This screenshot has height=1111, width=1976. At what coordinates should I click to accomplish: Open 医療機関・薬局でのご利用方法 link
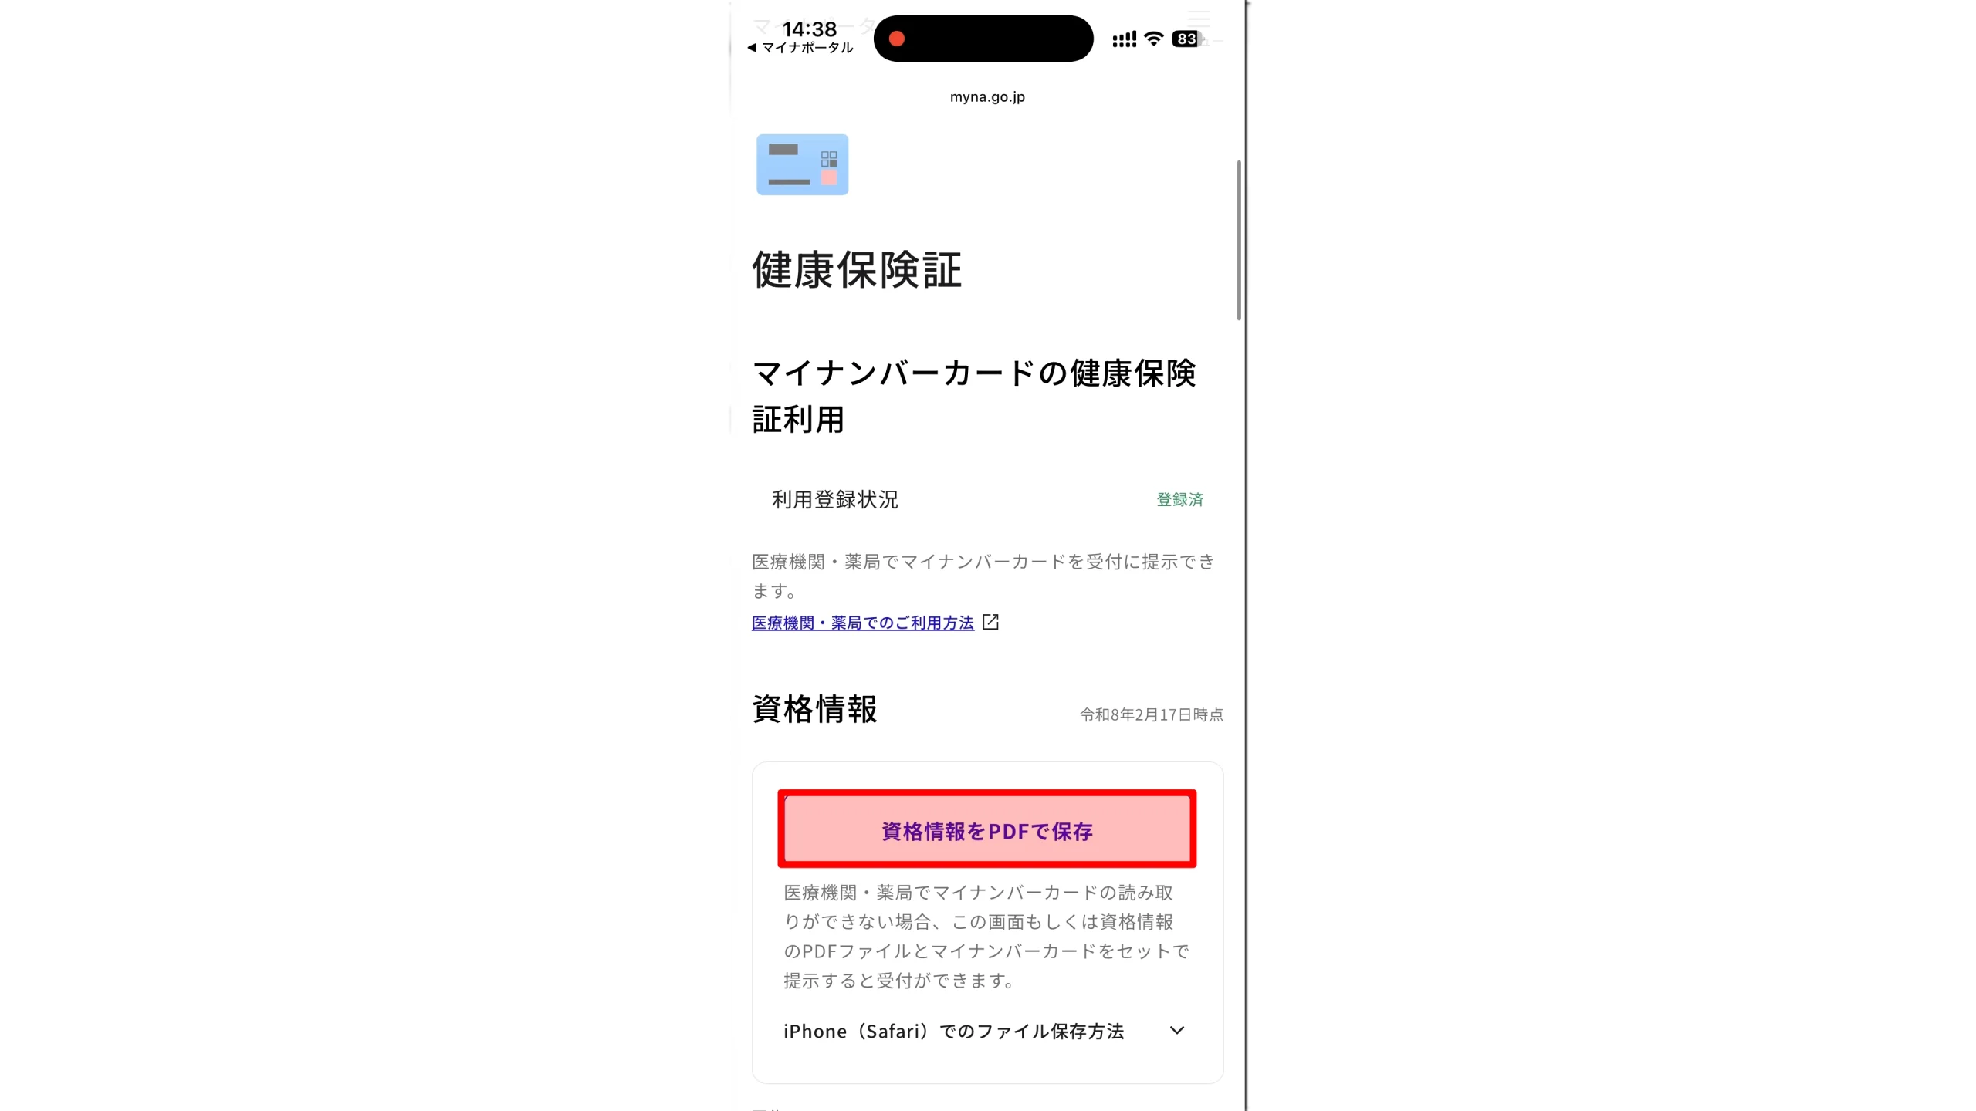point(863,623)
